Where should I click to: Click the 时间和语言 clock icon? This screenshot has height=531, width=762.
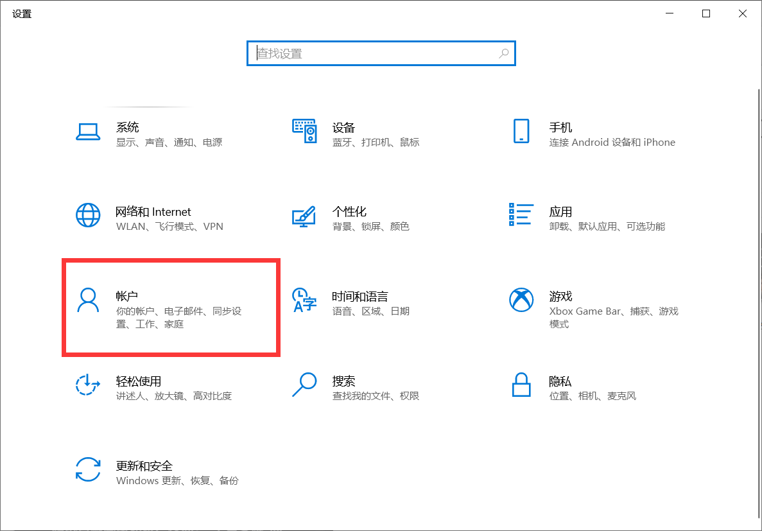point(304,300)
